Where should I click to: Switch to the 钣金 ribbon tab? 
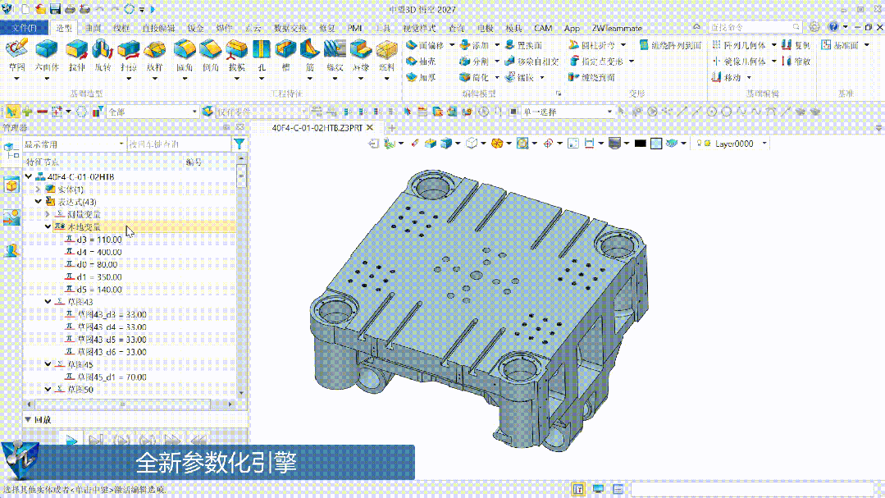point(195,28)
